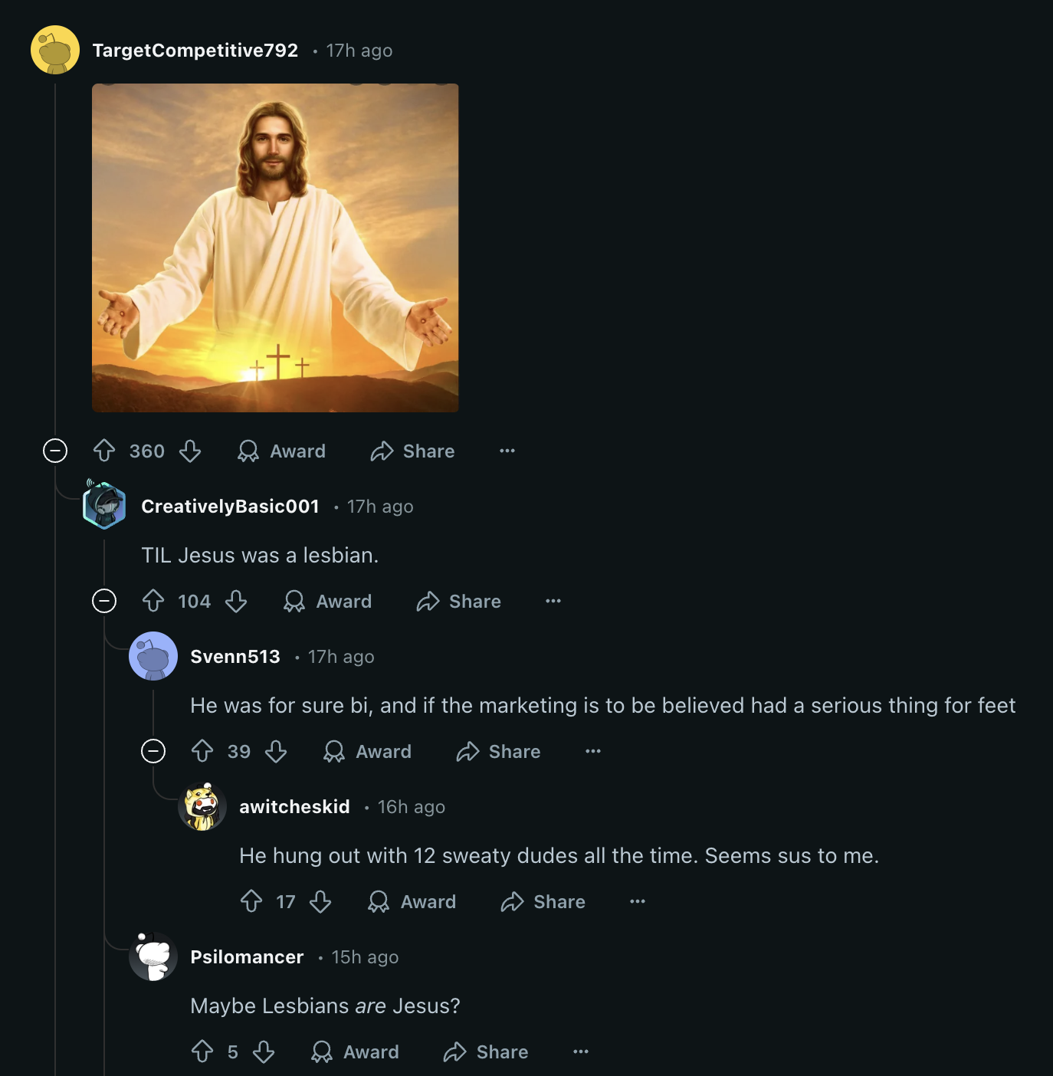
Task: Upvote the 'TIL Jesus was a lesbian' comment
Action: click(153, 601)
